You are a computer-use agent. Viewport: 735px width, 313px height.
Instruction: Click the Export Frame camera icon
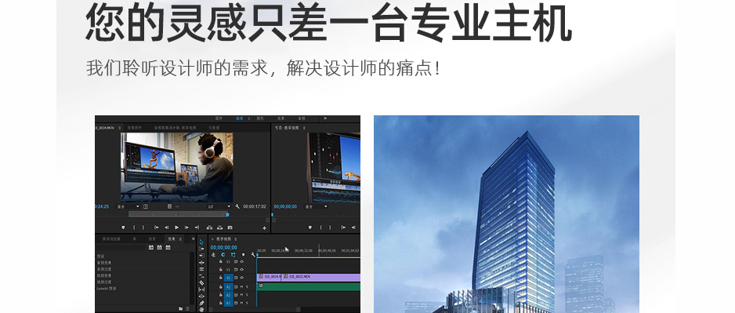230,227
